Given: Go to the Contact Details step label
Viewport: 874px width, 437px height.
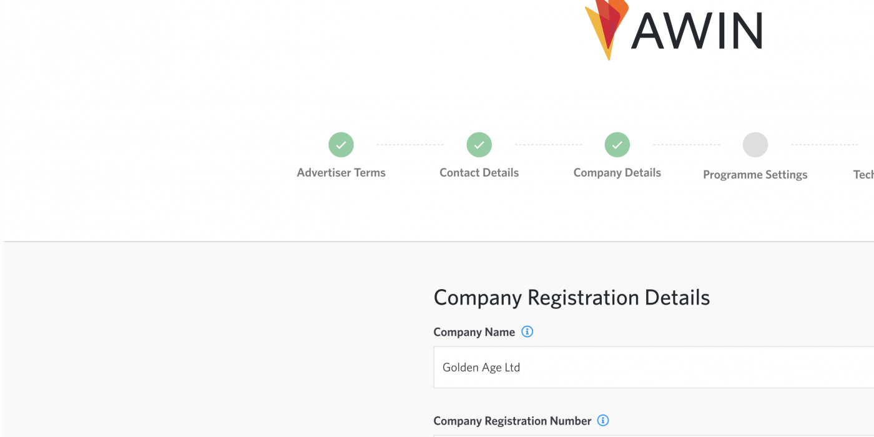Looking at the screenshot, I should 479,173.
